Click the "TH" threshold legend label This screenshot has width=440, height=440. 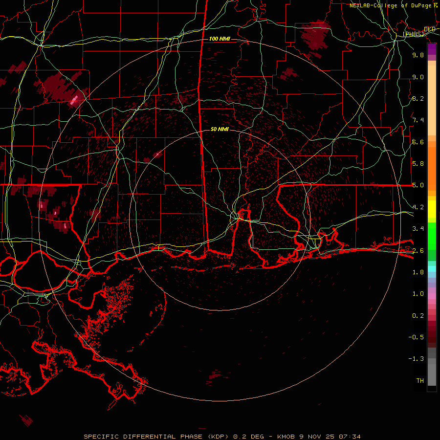coord(420,380)
